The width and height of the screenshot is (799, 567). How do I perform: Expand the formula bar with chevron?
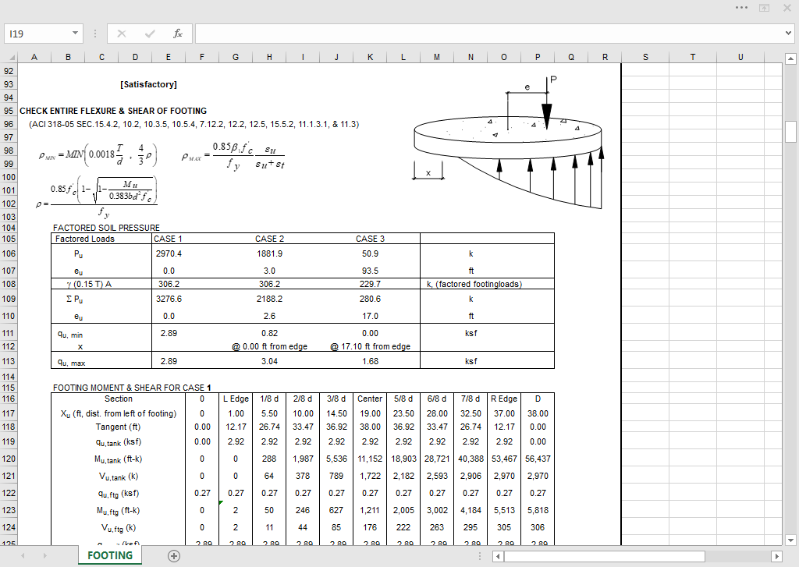pyautogui.click(x=788, y=34)
